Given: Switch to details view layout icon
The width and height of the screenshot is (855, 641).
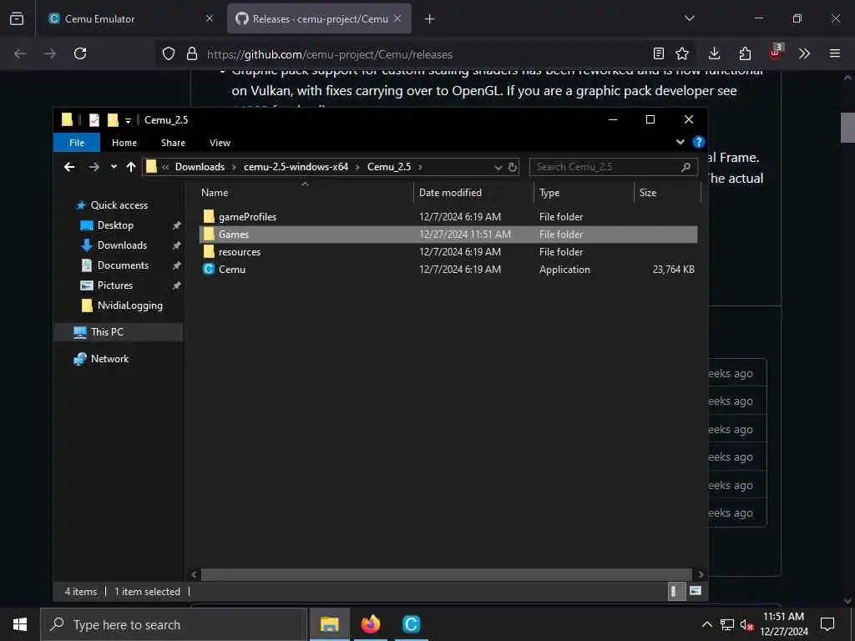Looking at the screenshot, I should tap(676, 592).
